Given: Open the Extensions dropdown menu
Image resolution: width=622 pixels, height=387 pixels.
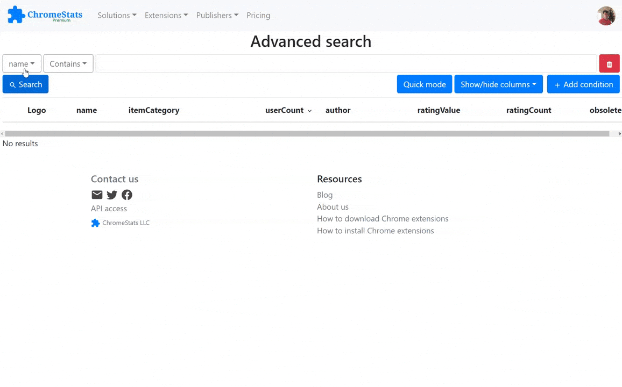Looking at the screenshot, I should 166,16.
